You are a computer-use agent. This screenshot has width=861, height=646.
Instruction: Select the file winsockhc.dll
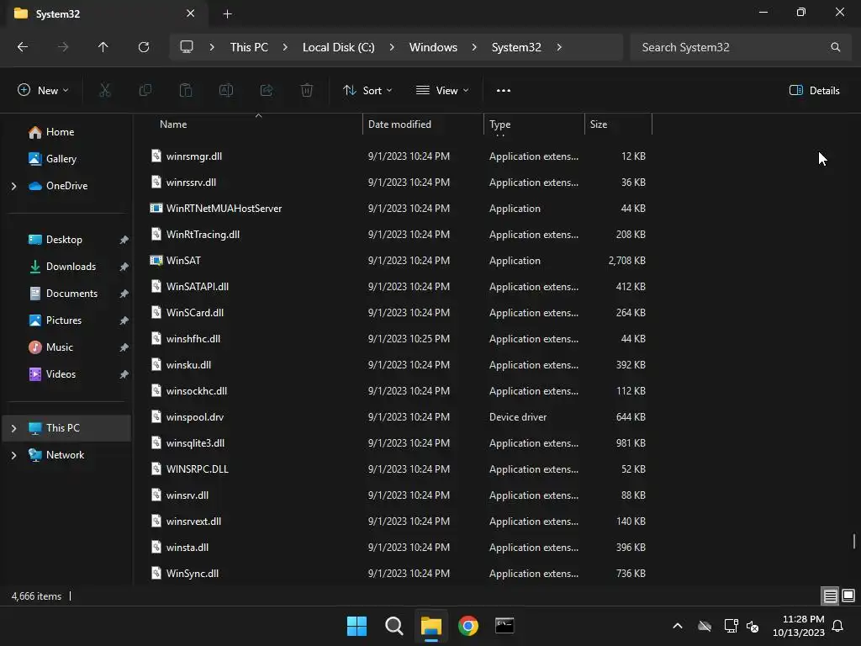click(197, 391)
